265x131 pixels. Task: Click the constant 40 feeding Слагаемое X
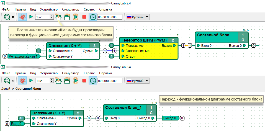pos(22,118)
